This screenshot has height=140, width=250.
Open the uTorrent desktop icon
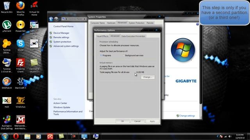(x=7, y=26)
